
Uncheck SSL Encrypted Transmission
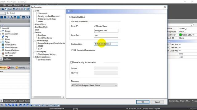72,50
